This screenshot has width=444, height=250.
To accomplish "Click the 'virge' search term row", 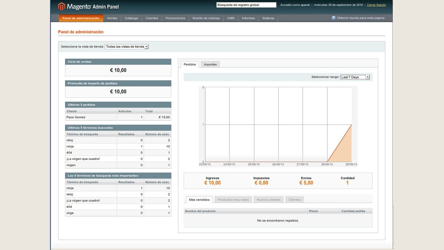I will coord(118,213).
